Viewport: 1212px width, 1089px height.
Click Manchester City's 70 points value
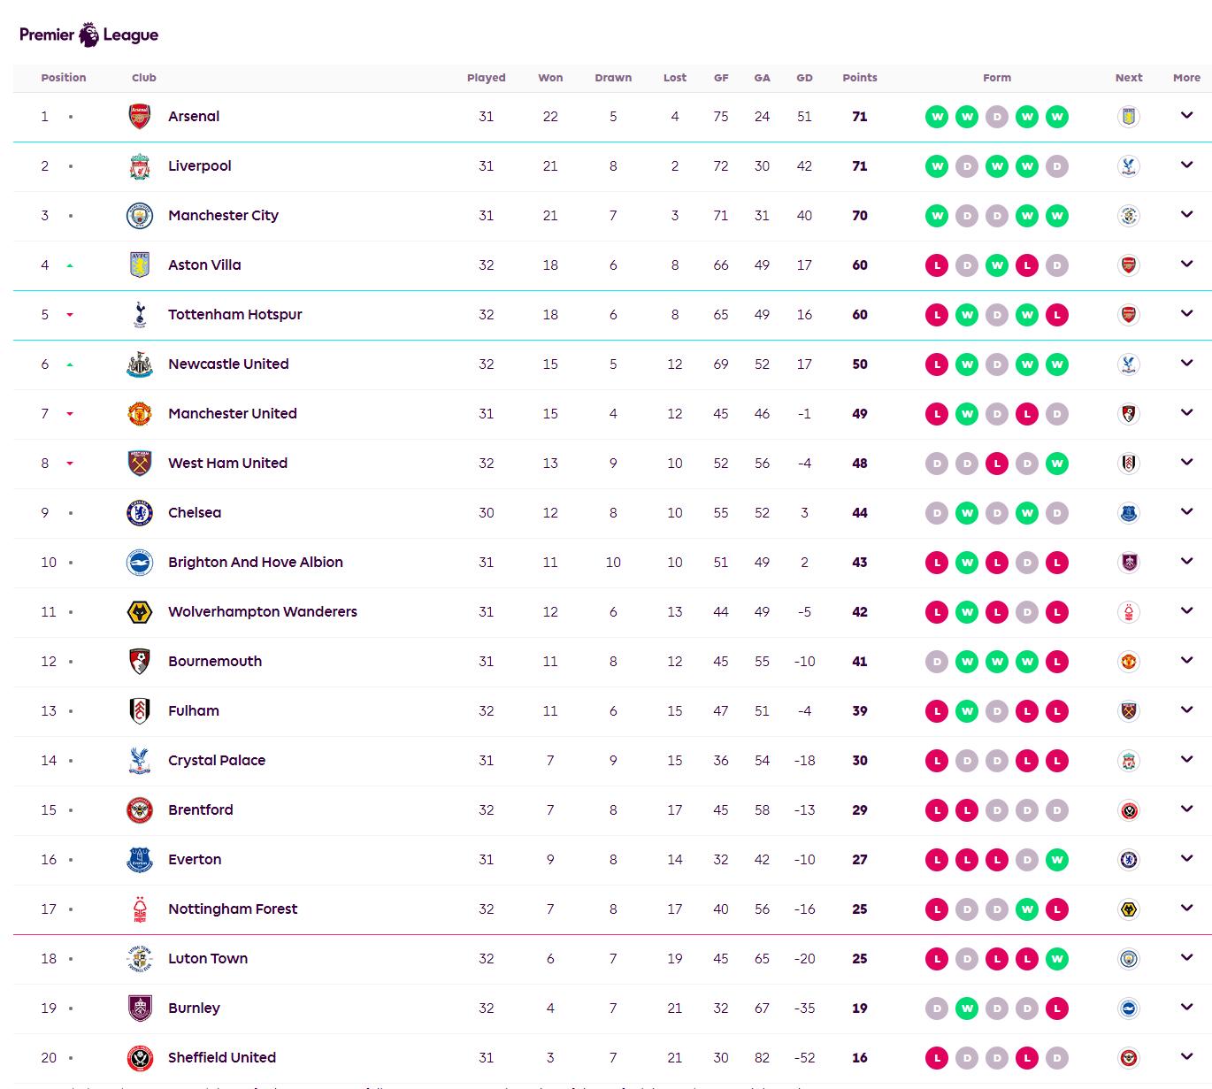coord(860,216)
